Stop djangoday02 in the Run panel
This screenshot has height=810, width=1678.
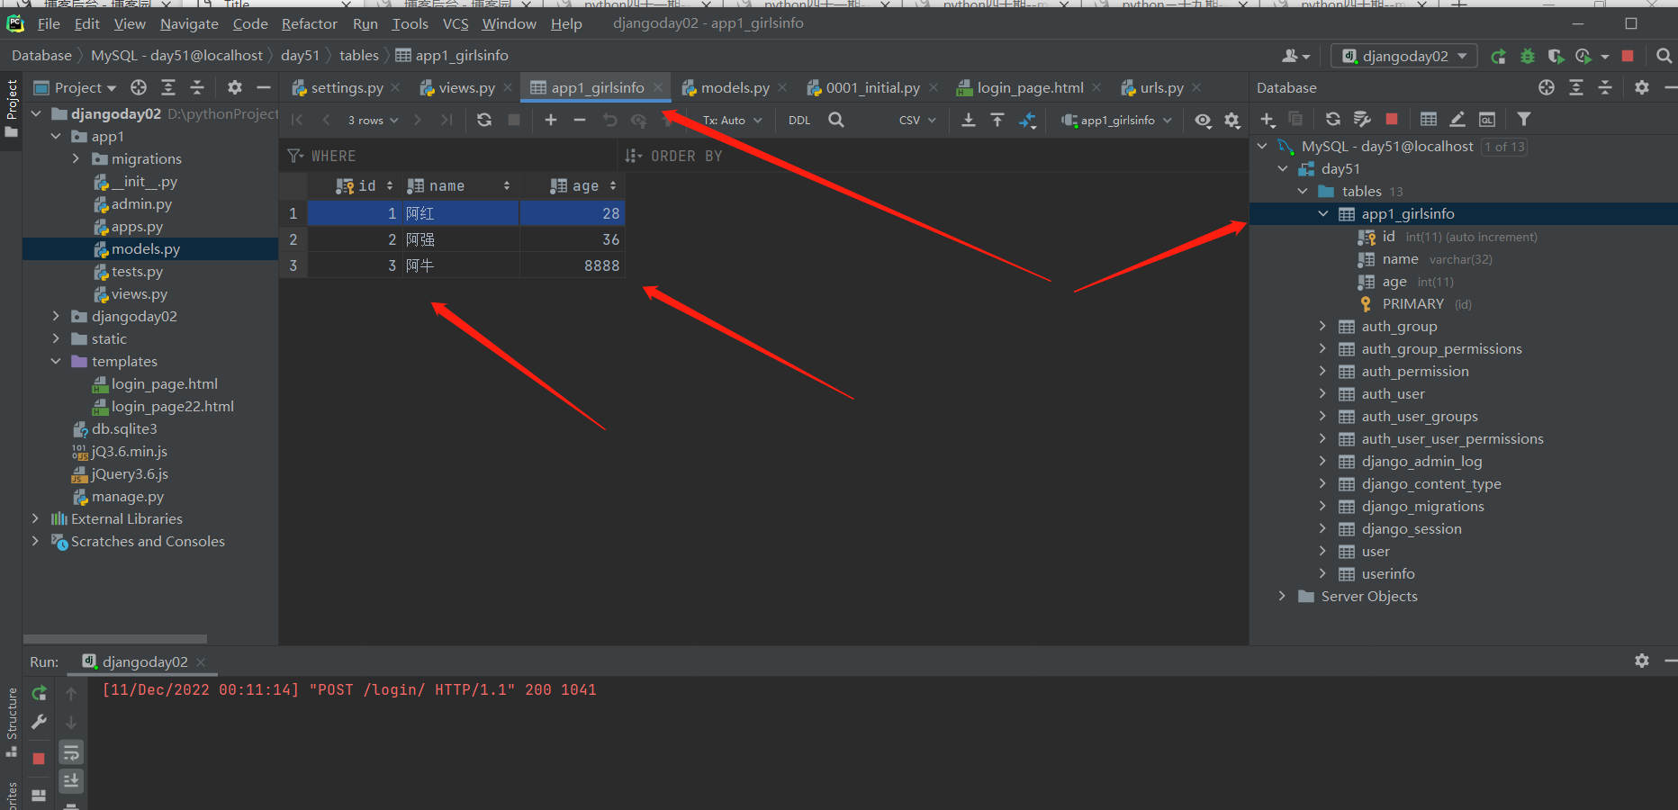point(39,759)
